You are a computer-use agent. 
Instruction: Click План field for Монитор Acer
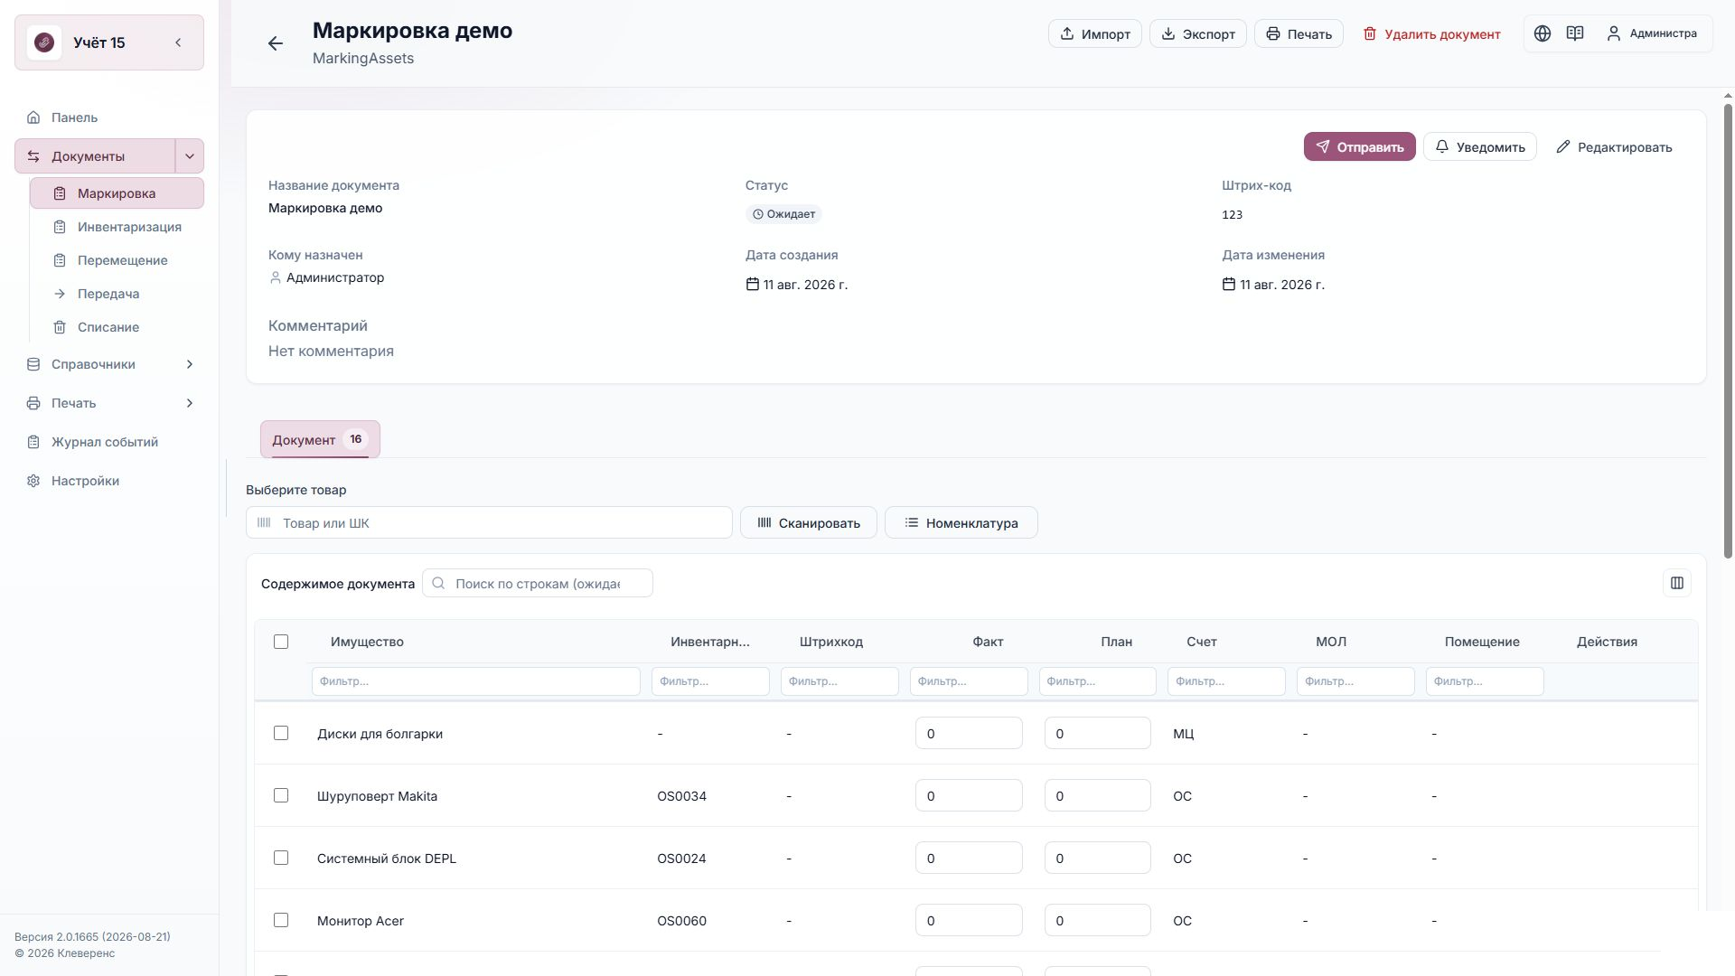(x=1097, y=920)
